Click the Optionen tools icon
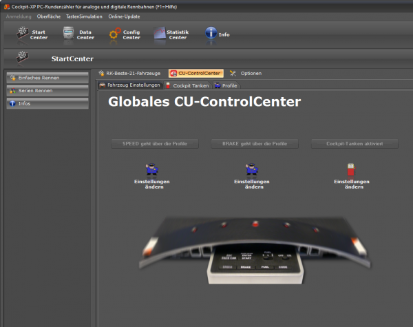Image resolution: width=413 pixels, height=327 pixels. pyautogui.click(x=233, y=73)
